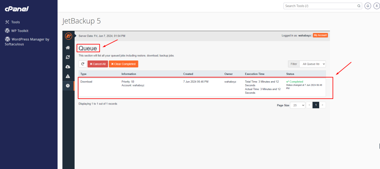Click the My Account button

pos(320,36)
